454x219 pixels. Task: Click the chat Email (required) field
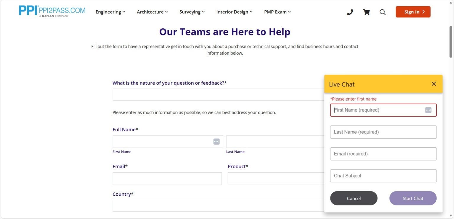(x=383, y=154)
